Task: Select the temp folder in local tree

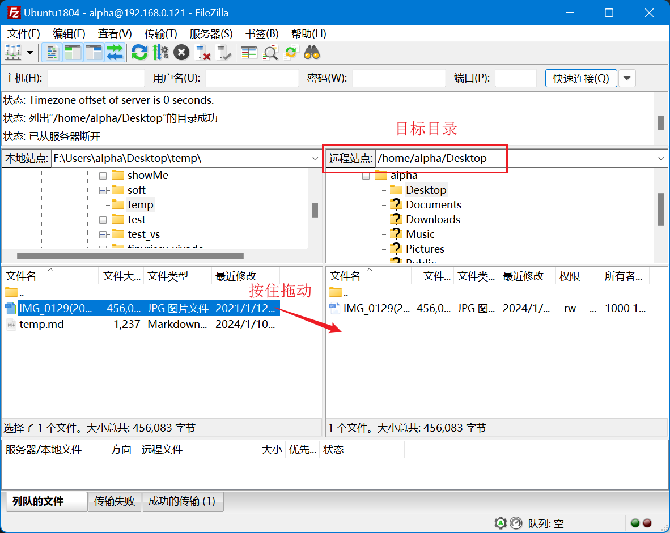Action: tap(140, 205)
